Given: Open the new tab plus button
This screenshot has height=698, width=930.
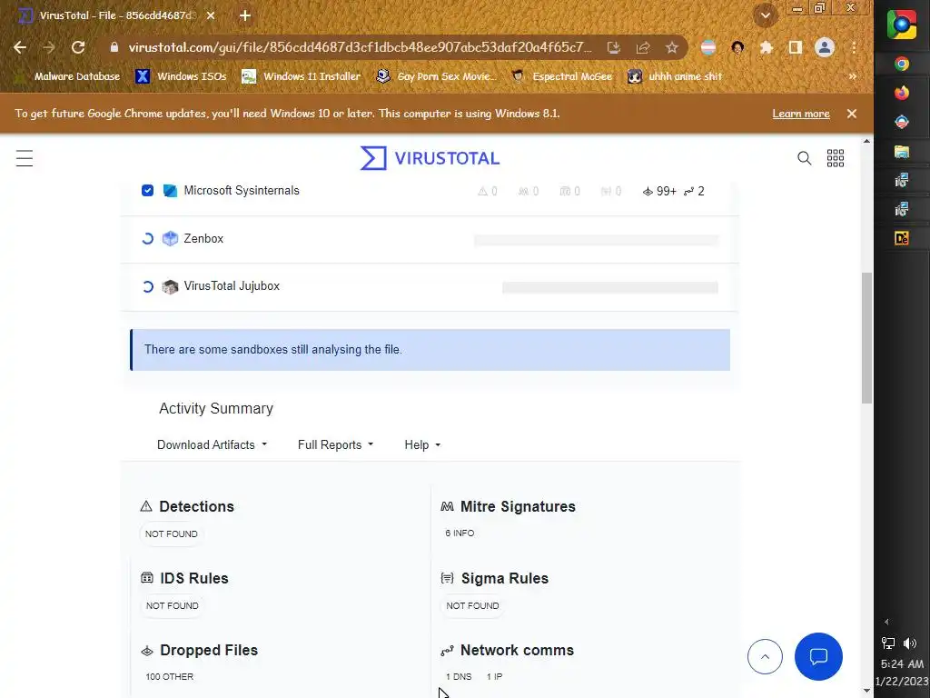Looking at the screenshot, I should [x=245, y=15].
